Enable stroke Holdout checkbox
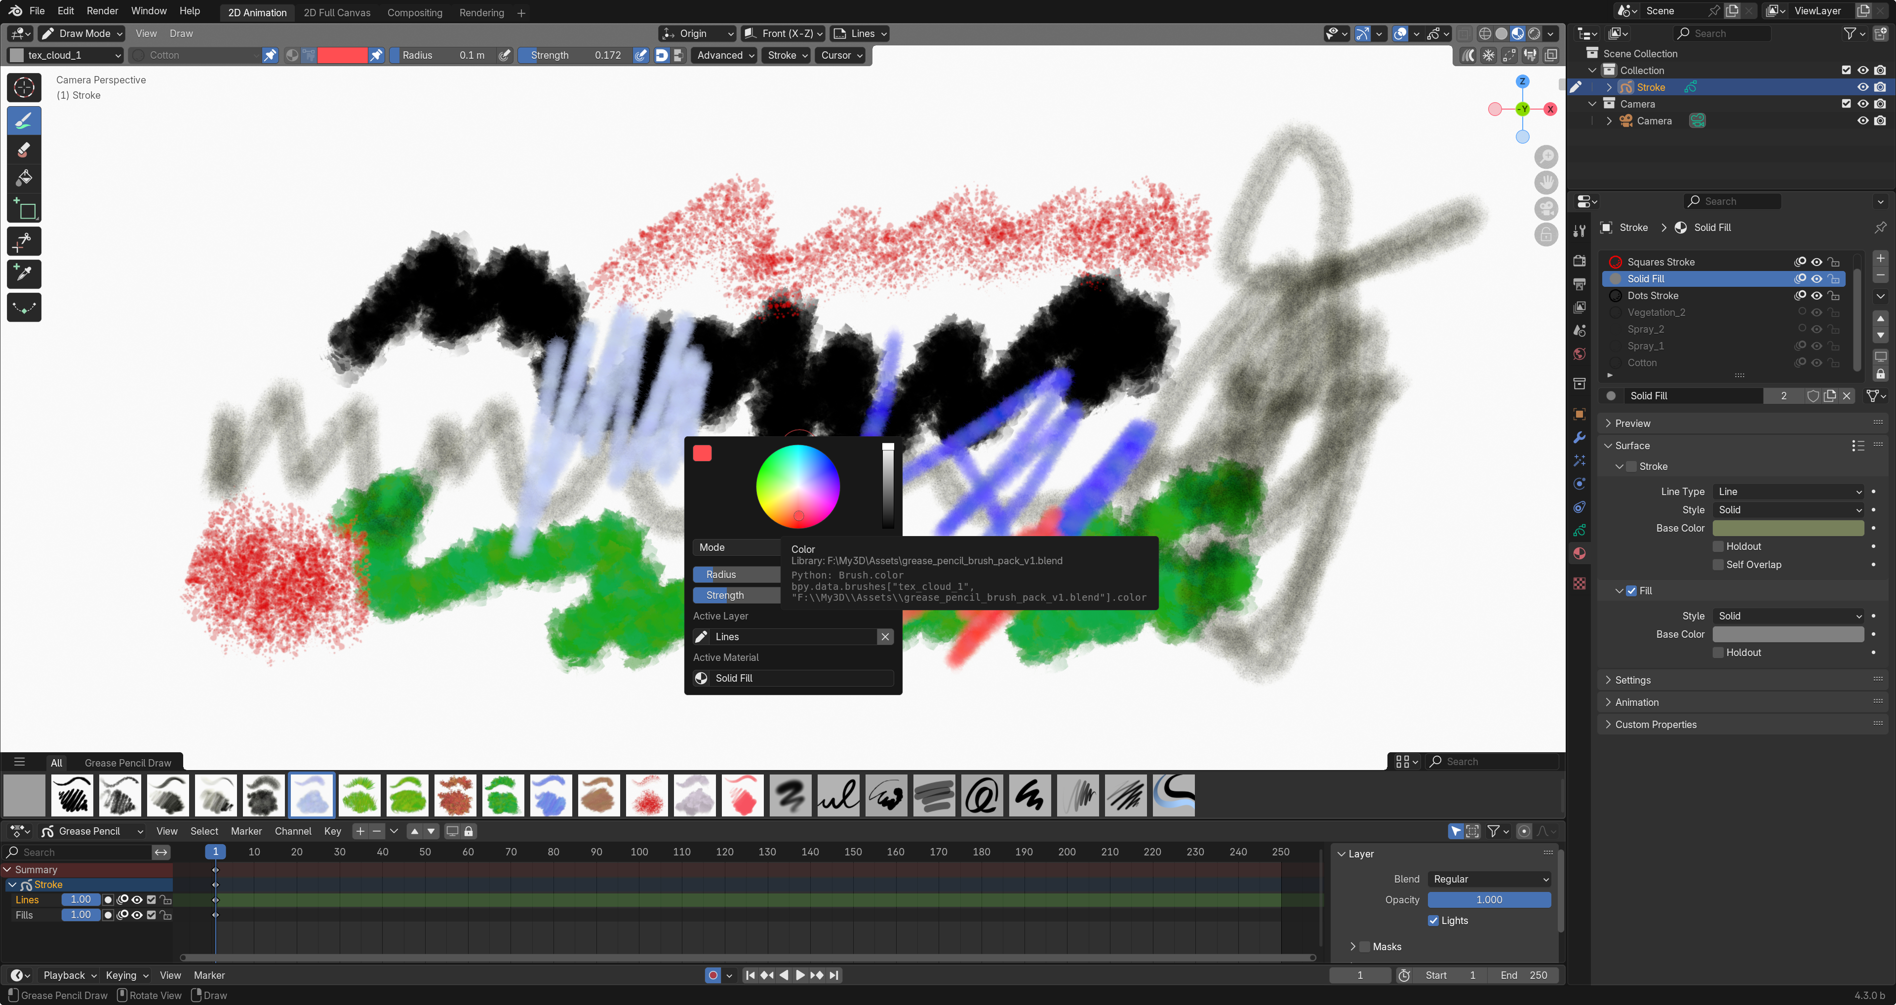This screenshot has height=1005, width=1896. pos(1719,546)
